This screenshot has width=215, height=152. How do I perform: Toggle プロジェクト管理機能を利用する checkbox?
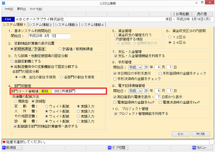tap(141, 114)
